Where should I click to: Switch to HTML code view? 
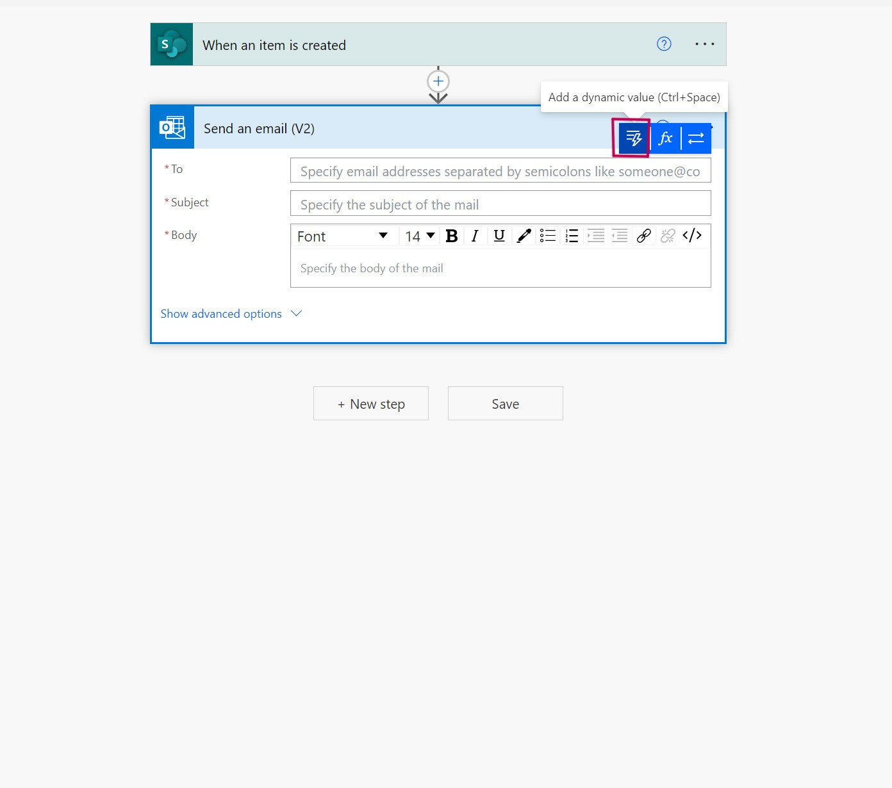click(x=692, y=236)
